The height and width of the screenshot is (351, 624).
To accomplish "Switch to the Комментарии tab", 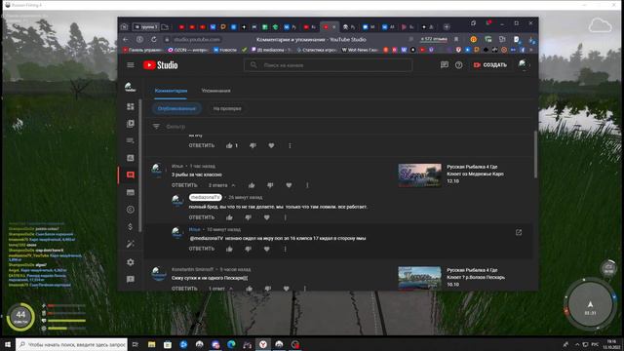I will coord(171,91).
